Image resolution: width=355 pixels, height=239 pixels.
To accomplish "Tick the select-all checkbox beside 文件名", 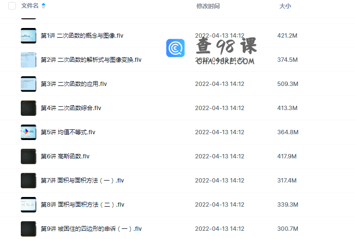I will (12, 6).
